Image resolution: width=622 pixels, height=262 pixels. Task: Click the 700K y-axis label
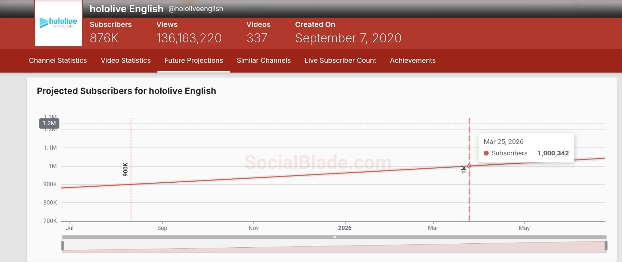pyautogui.click(x=50, y=221)
